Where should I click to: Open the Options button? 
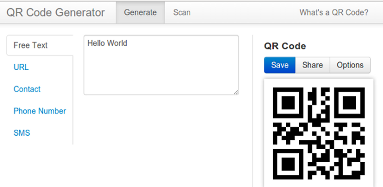pos(350,65)
